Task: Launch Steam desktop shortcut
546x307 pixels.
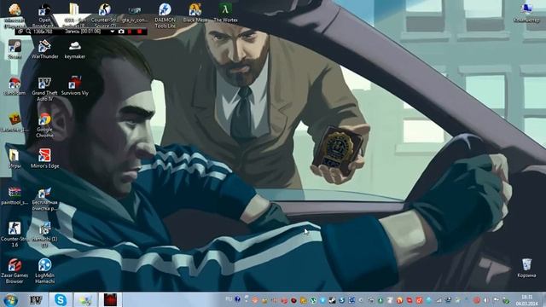Action: point(15,49)
